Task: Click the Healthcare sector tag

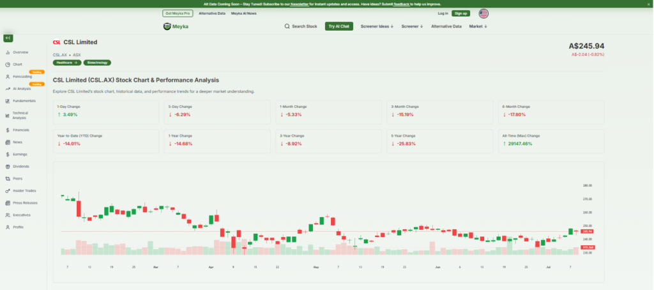Action: (66, 63)
